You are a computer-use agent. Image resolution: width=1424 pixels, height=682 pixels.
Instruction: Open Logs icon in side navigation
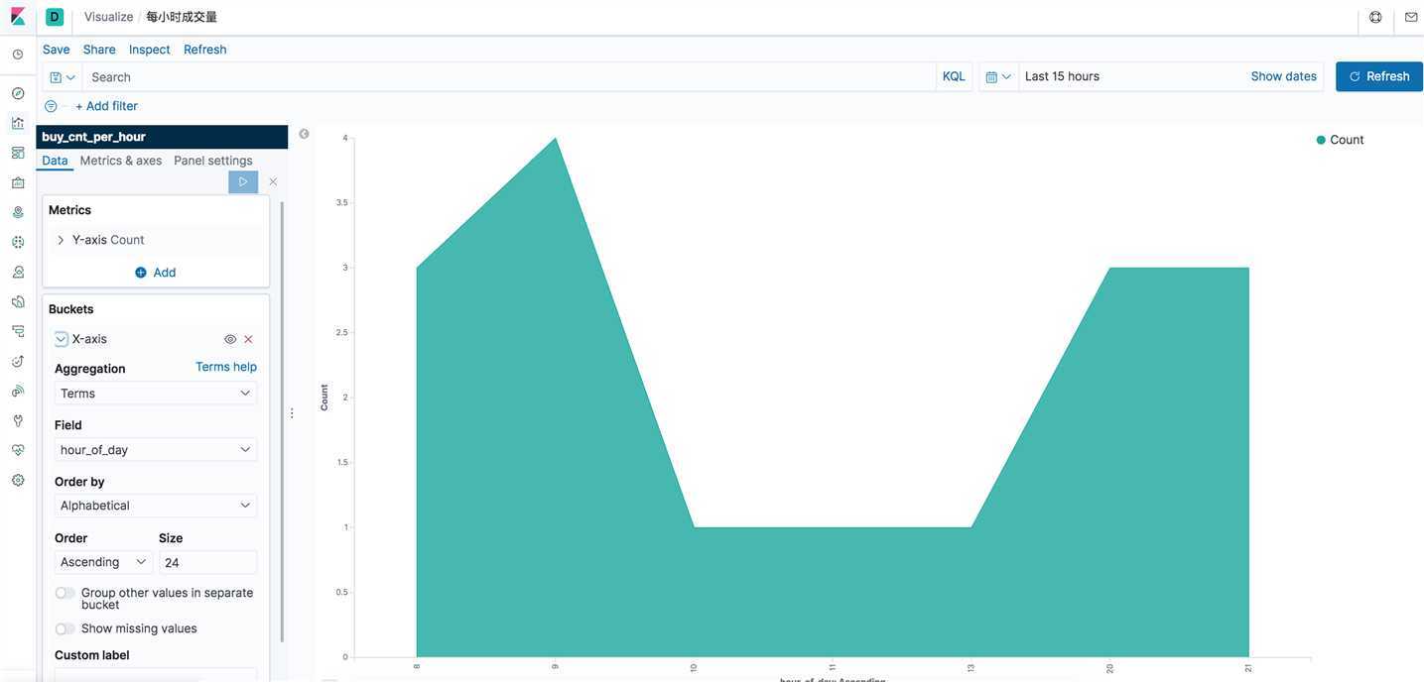point(18,301)
